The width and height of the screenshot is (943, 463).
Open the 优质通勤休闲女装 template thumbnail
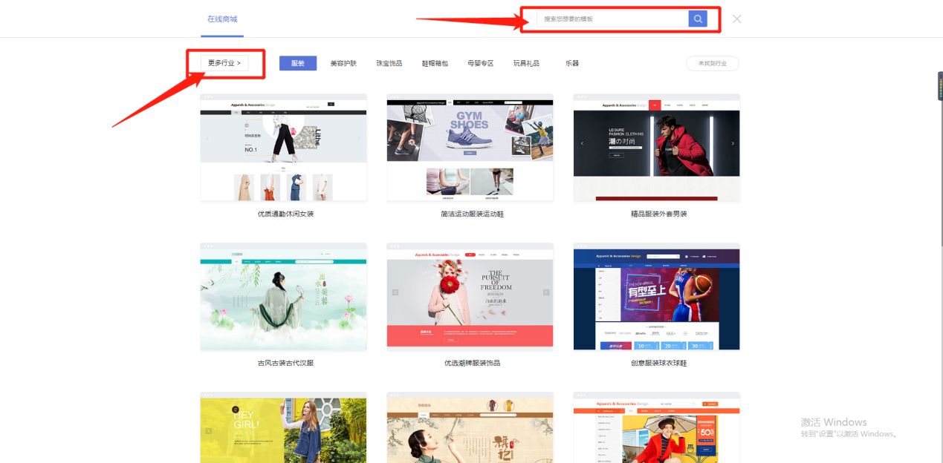[283, 148]
